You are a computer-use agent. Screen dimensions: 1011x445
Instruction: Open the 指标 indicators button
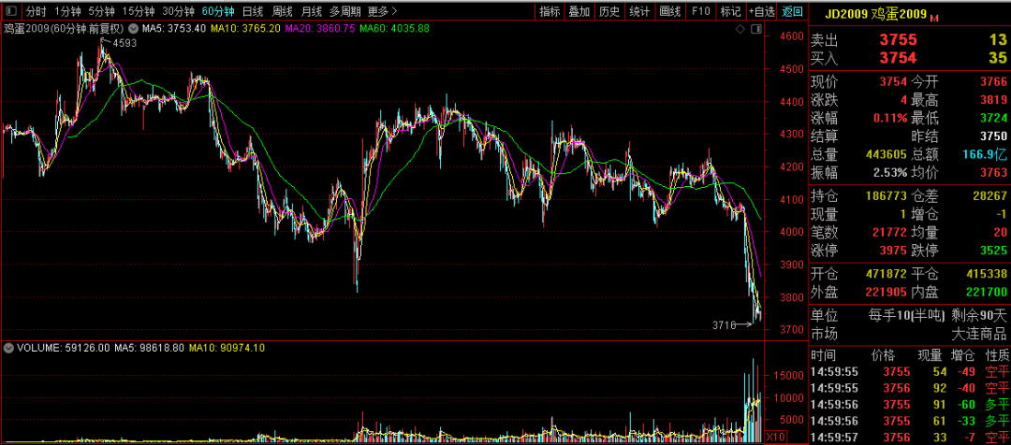coord(550,11)
